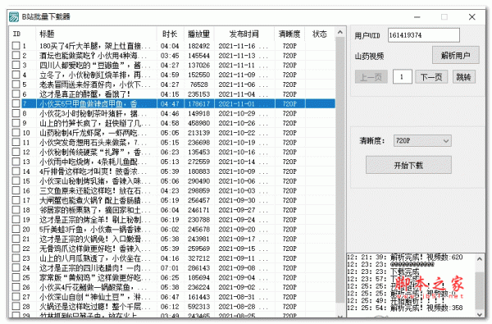Image resolution: width=492 pixels, height=324 pixels.
Task: Click the publish date 2021-10-22
Action: (x=237, y=133)
